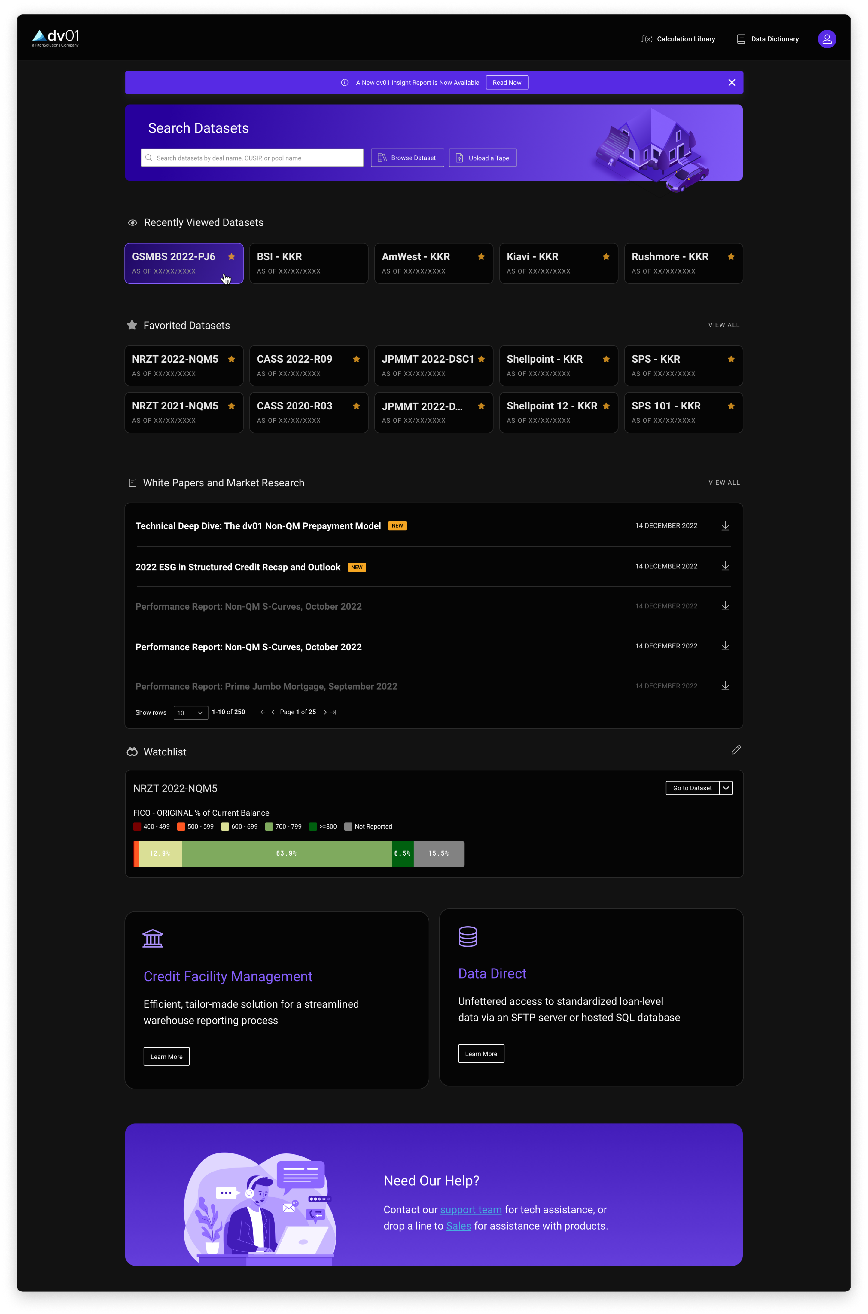Click the Browse Dataset button
This screenshot has width=868, height=1314.
click(407, 158)
